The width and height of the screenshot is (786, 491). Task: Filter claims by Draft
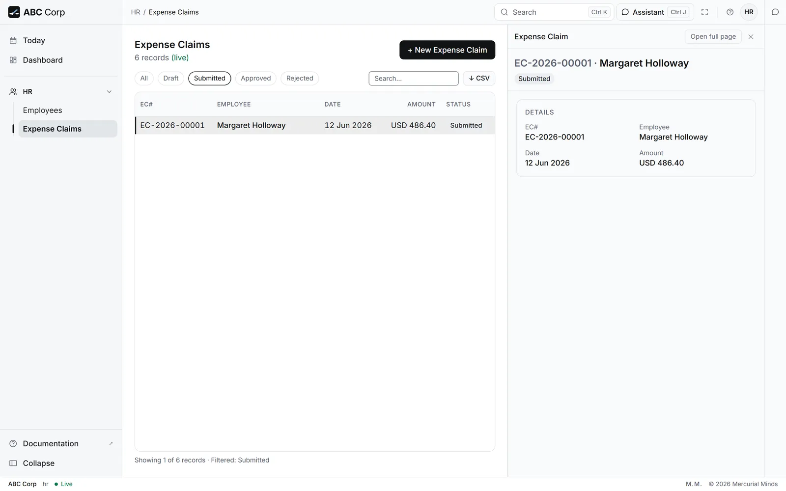click(x=171, y=79)
